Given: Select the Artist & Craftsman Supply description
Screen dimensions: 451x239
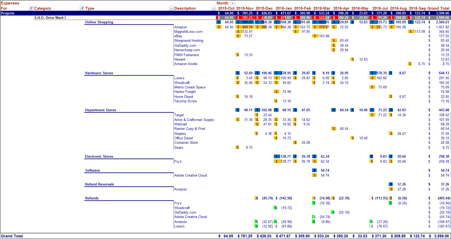Looking at the screenshot, I should click(x=194, y=120).
